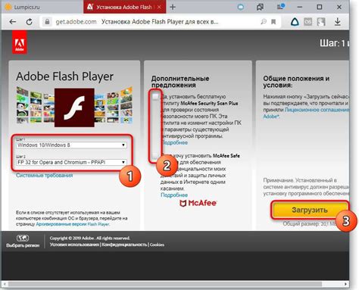This screenshot has width=359, height=290.
Task: Click the scrollbar right arrow
Action: pyautogui.click(x=345, y=285)
